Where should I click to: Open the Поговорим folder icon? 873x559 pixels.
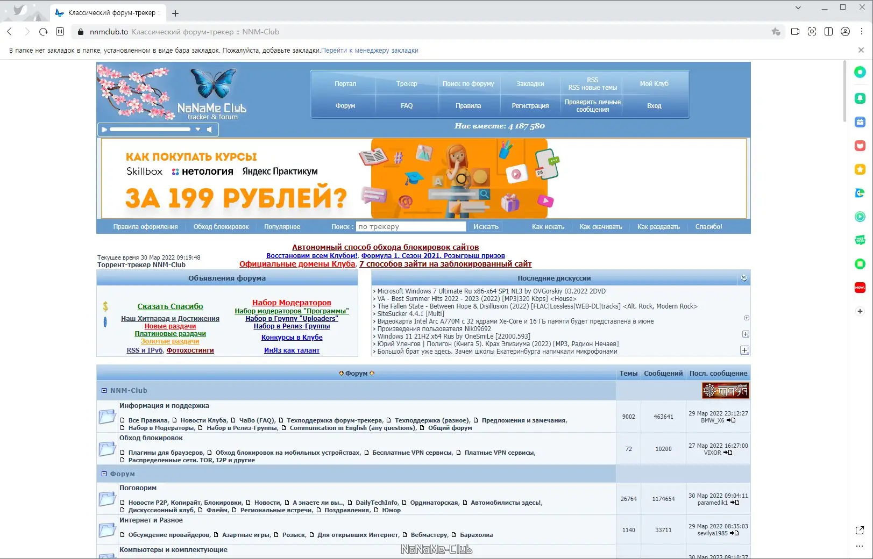point(107,499)
